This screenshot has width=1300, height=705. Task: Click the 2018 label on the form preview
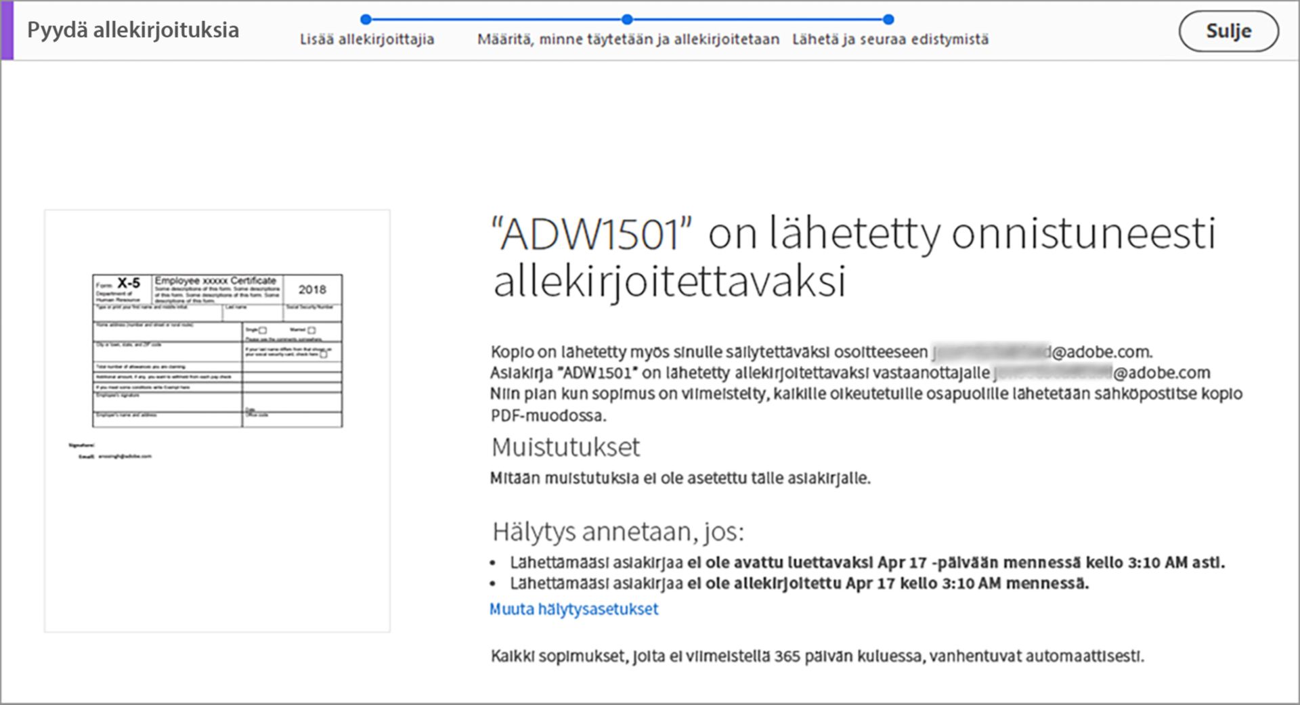pyautogui.click(x=313, y=289)
